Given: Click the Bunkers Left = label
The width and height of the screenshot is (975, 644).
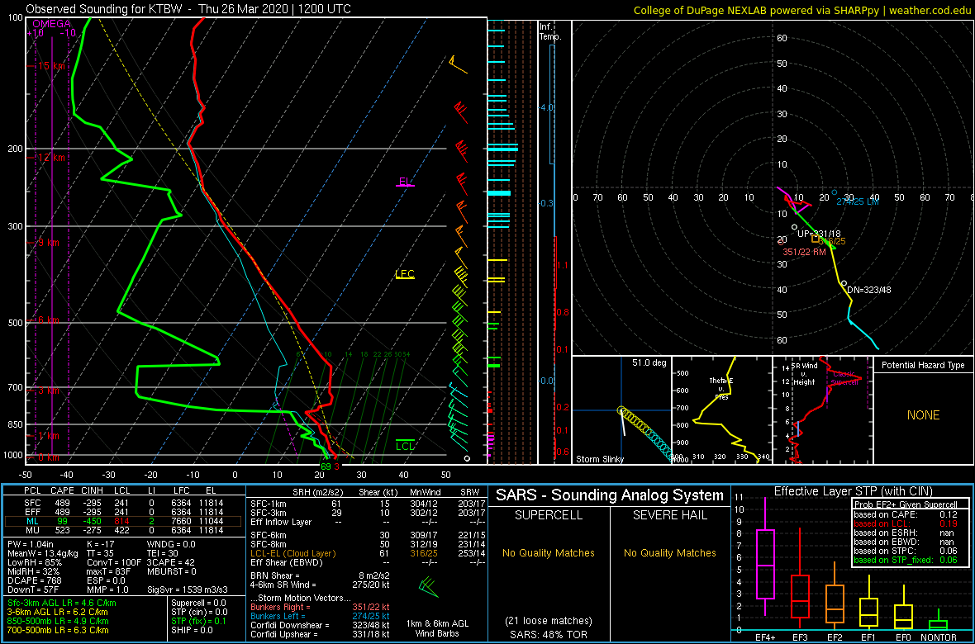Looking at the screenshot, I should click(279, 616).
